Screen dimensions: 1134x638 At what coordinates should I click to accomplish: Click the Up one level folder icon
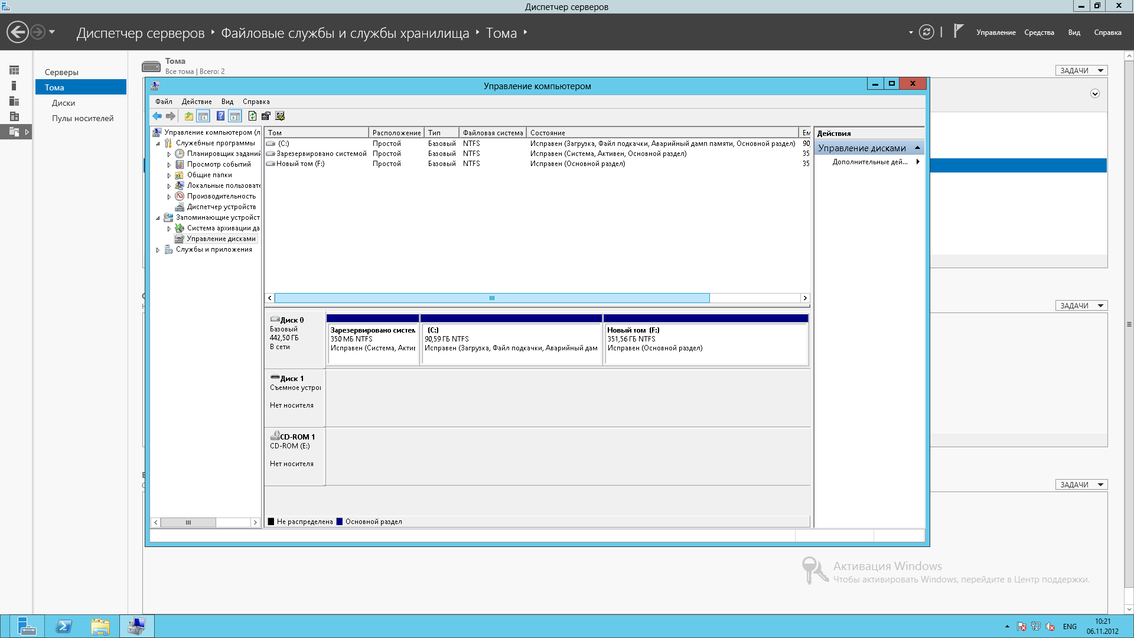pos(189,116)
